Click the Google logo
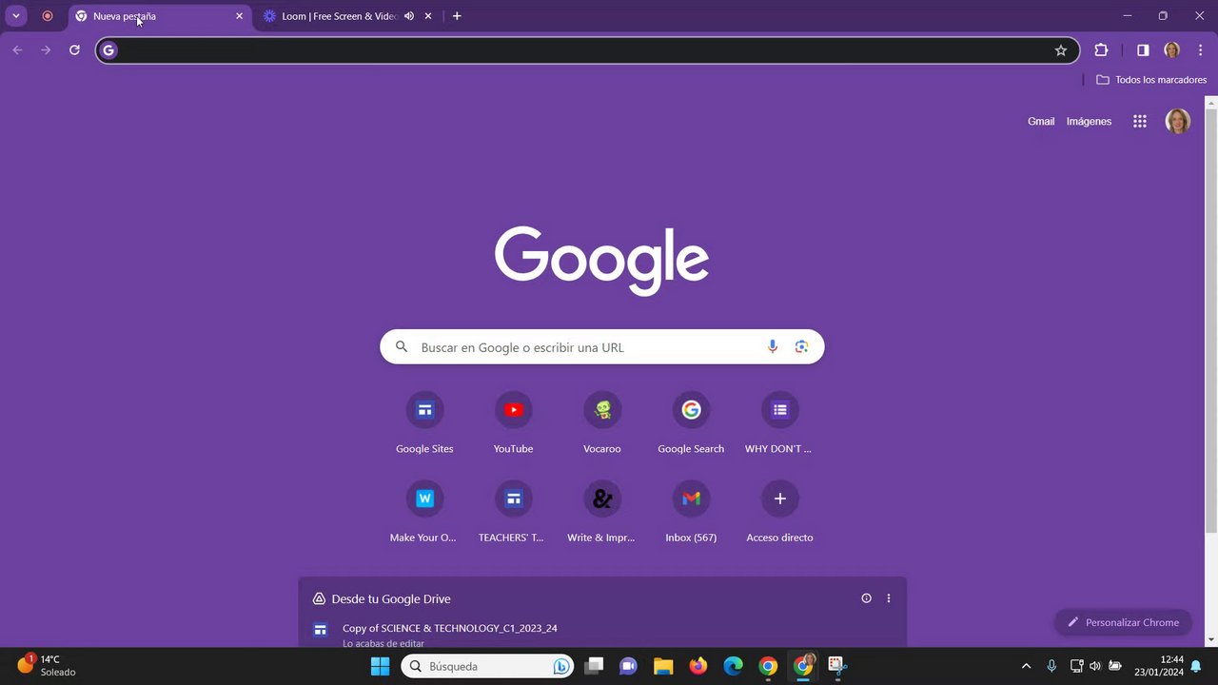Screen dimensions: 1218x685 601,261
